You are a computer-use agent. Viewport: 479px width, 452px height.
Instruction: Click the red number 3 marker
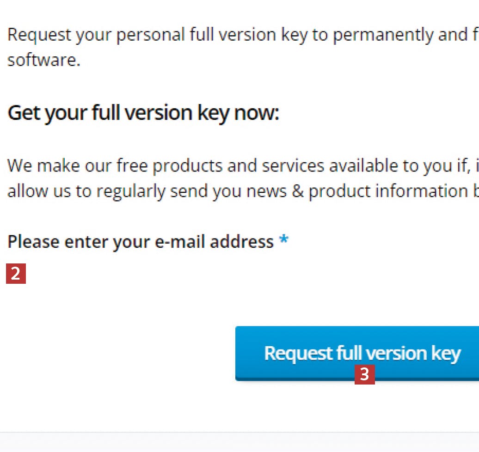point(364,374)
